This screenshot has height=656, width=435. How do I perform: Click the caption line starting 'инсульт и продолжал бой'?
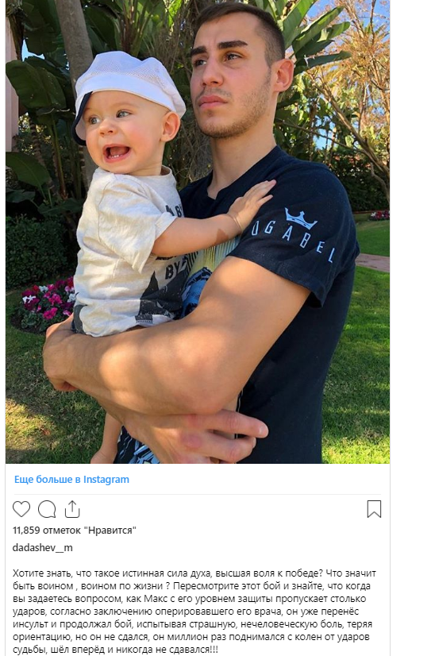(x=192, y=624)
